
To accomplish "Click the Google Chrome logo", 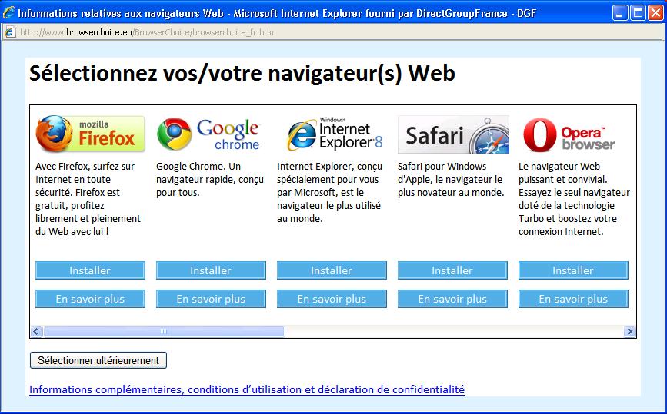I will 208,134.
